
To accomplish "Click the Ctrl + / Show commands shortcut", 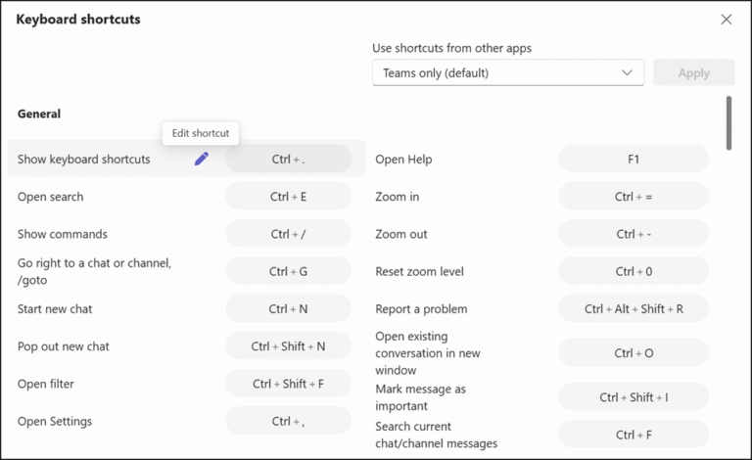I will point(288,234).
